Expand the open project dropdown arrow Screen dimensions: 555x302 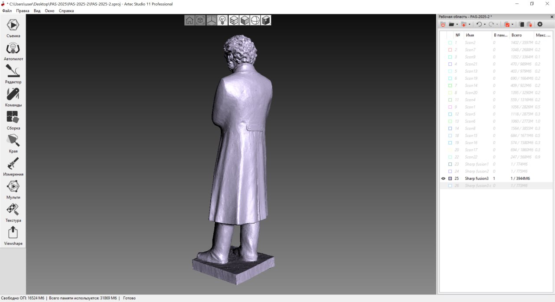coord(457,25)
